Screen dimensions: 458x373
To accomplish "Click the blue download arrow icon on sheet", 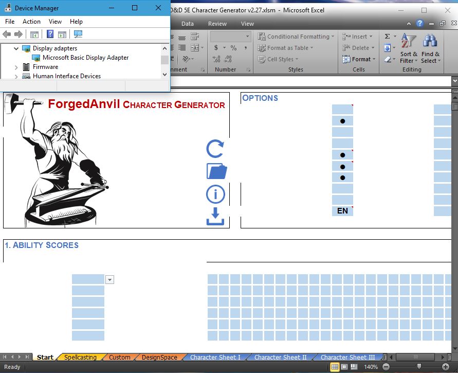I will (x=215, y=216).
